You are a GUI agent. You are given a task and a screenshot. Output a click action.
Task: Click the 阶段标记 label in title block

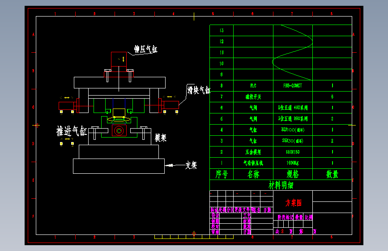pyautogui.click(x=285, y=217)
